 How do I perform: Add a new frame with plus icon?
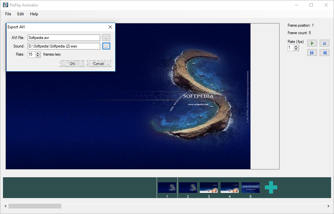[271, 187]
